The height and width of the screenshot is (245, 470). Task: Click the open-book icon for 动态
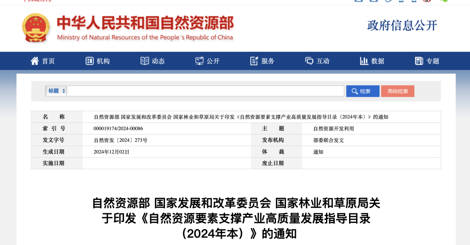145,61
